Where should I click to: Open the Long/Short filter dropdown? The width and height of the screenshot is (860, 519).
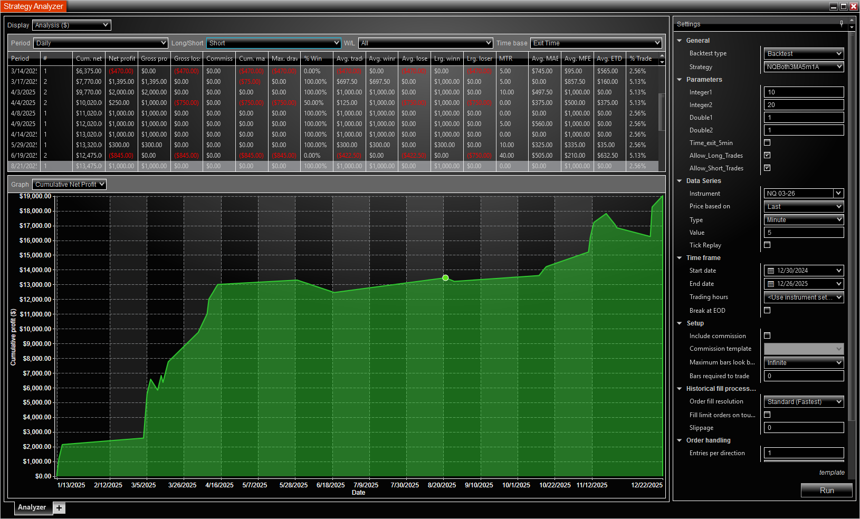273,43
